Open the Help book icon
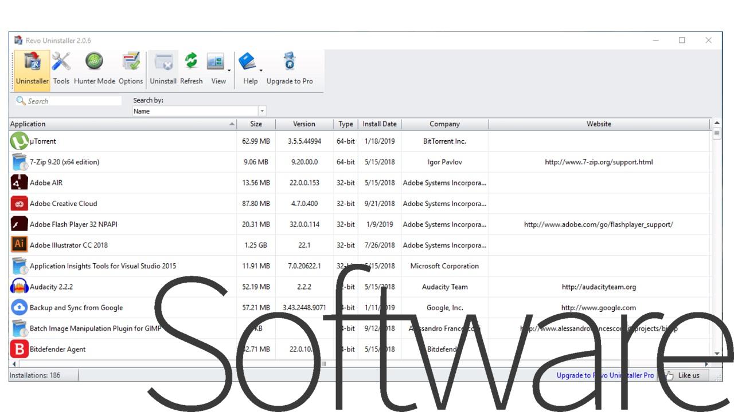Image resolution: width=734 pixels, height=412 pixels. coord(247,62)
